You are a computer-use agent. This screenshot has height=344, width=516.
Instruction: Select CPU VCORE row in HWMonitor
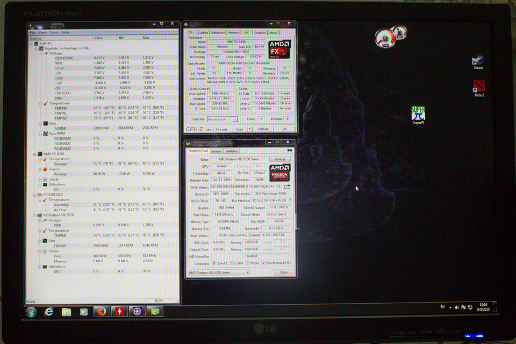coord(103,58)
